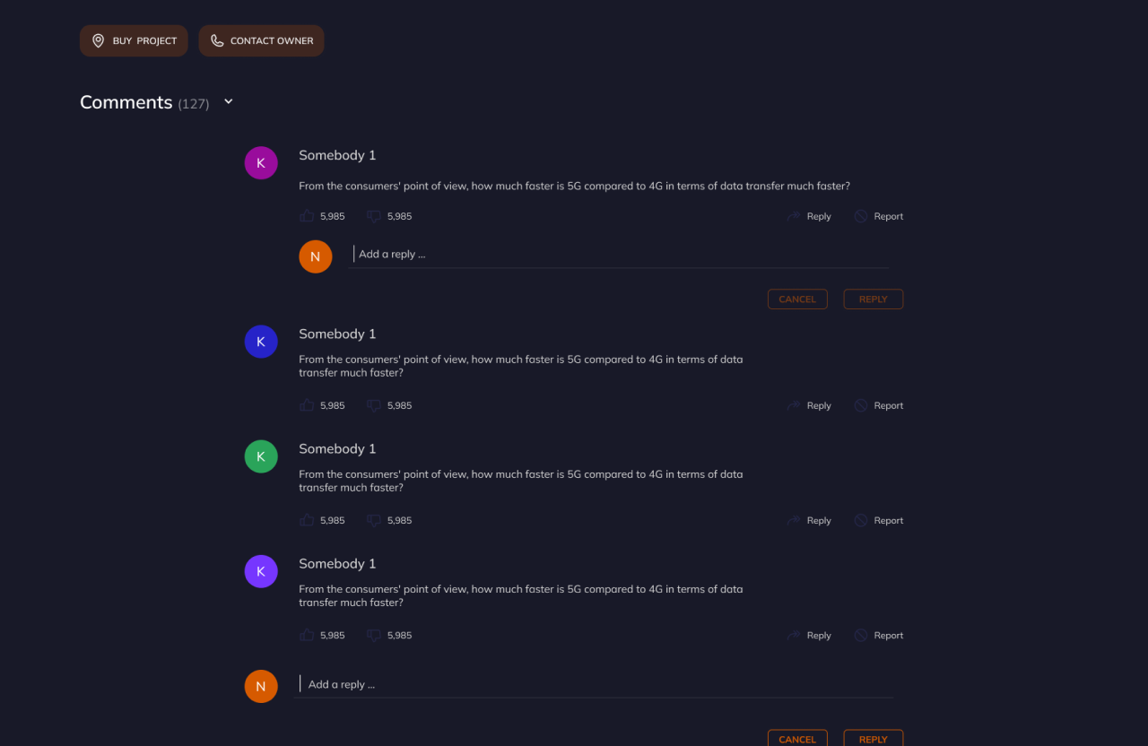Focus the bottom 'Add a reply' input field

pyautogui.click(x=596, y=684)
